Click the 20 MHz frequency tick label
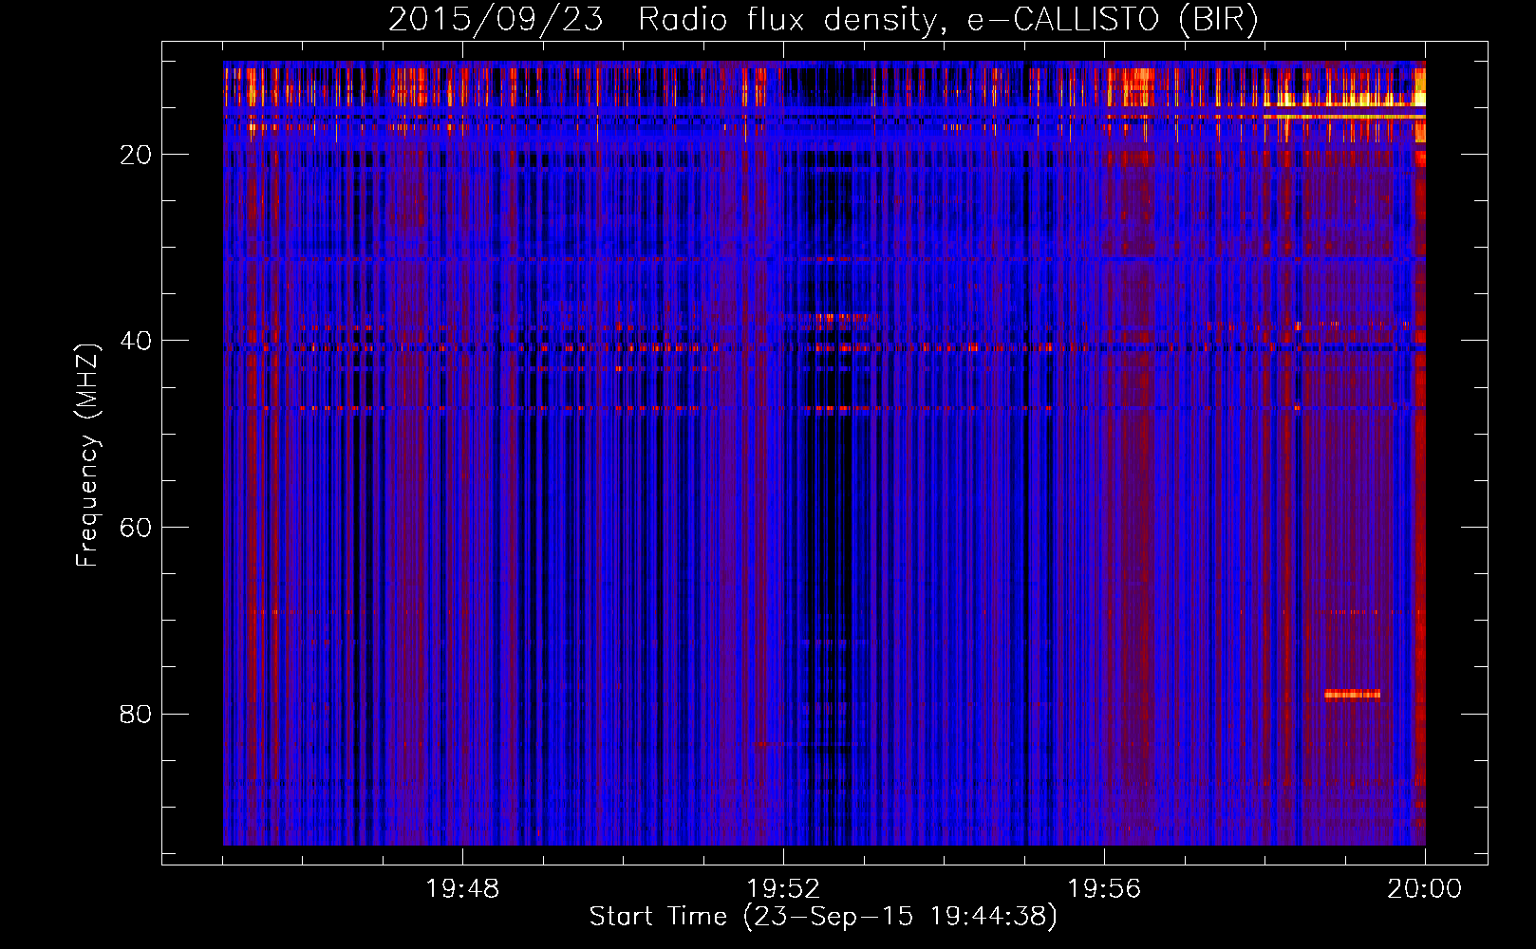 pyautogui.click(x=136, y=155)
